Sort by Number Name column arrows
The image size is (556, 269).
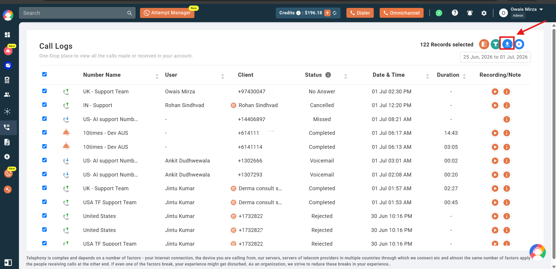click(157, 76)
